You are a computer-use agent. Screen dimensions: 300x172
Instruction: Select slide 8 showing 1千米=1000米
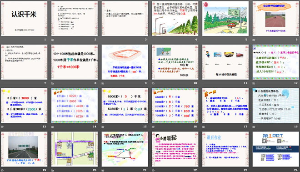(x=75, y=62)
